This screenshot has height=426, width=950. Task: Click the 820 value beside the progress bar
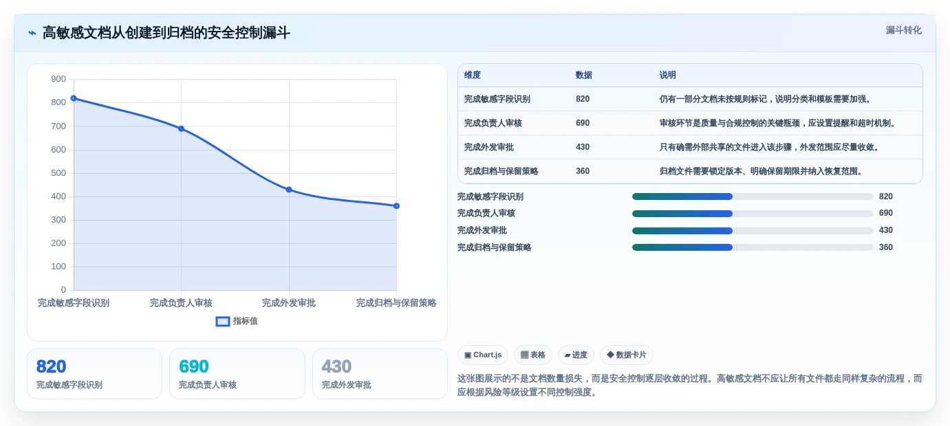886,197
